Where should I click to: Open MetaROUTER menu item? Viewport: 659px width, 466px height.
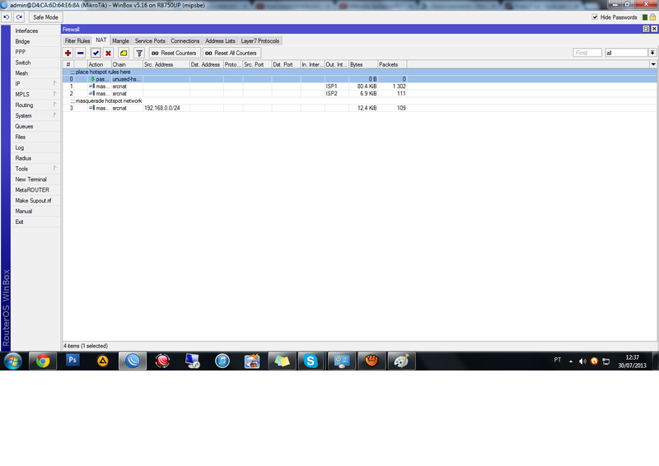coord(35,190)
